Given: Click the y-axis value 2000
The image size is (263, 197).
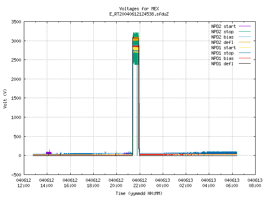Looking at the screenshot, I should [x=16, y=79].
